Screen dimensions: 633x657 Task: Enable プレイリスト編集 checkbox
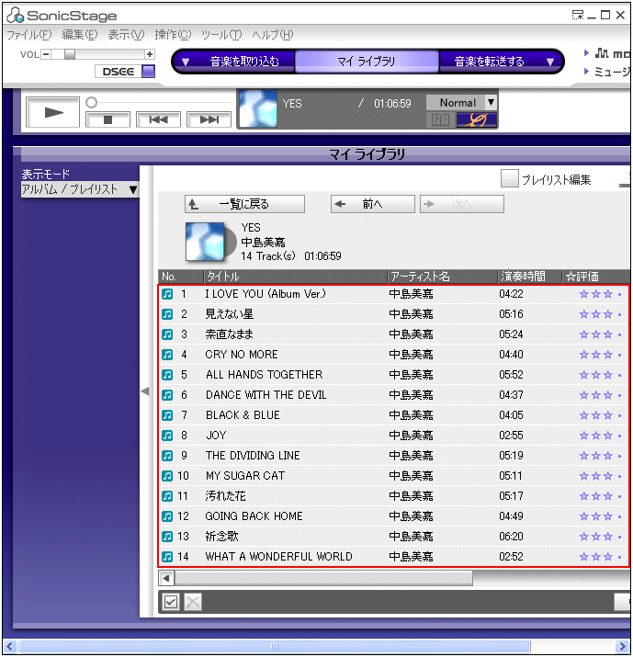pyautogui.click(x=509, y=179)
